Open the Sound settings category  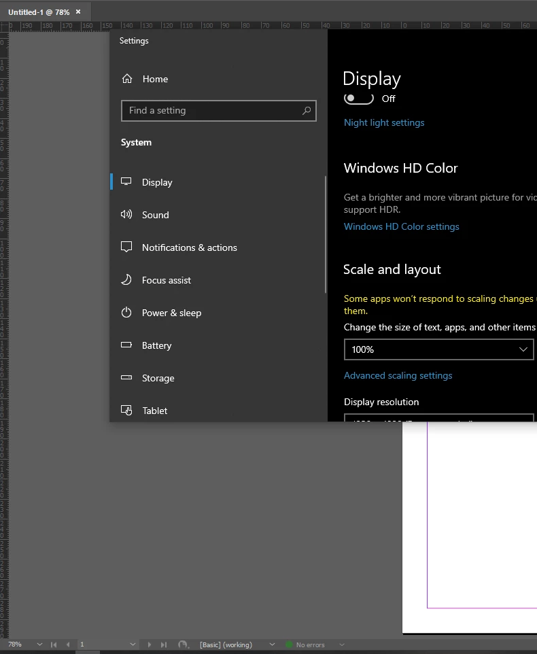[218, 215]
